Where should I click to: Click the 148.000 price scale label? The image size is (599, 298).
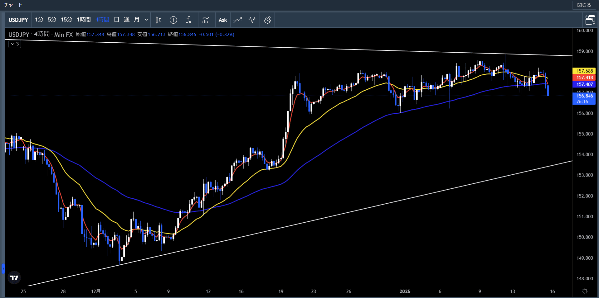pyautogui.click(x=585, y=279)
